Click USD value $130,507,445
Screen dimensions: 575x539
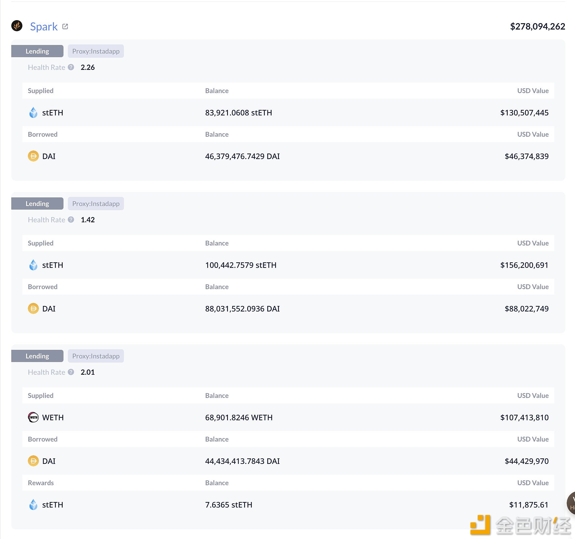[525, 113]
